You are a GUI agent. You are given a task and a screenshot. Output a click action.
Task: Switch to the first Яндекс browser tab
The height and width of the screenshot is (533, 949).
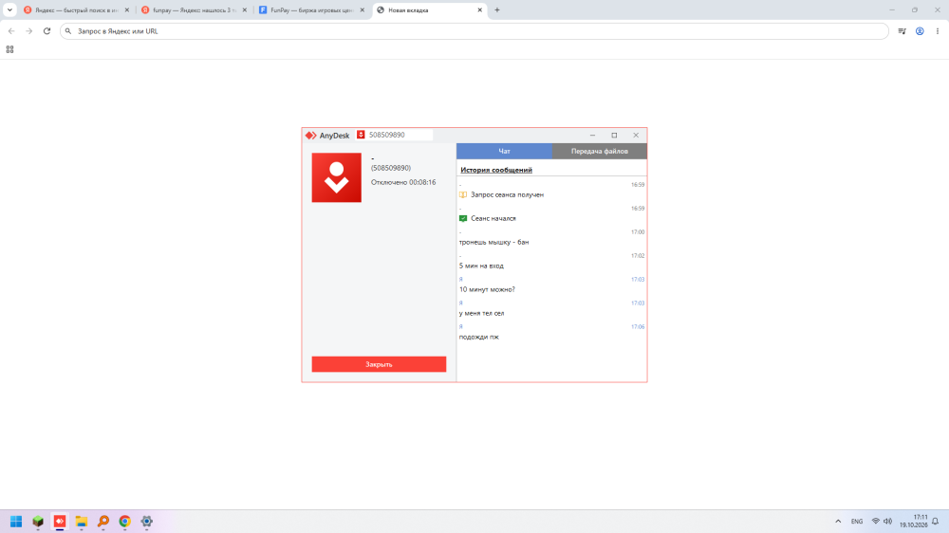76,10
